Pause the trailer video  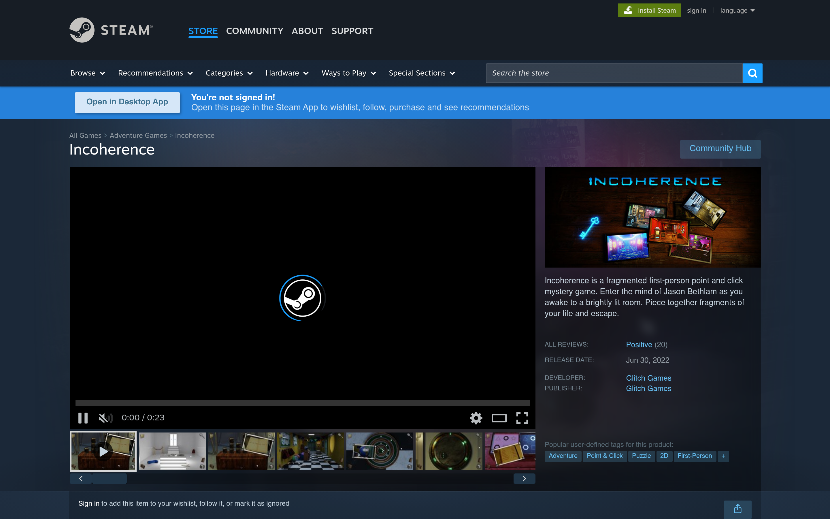click(83, 418)
